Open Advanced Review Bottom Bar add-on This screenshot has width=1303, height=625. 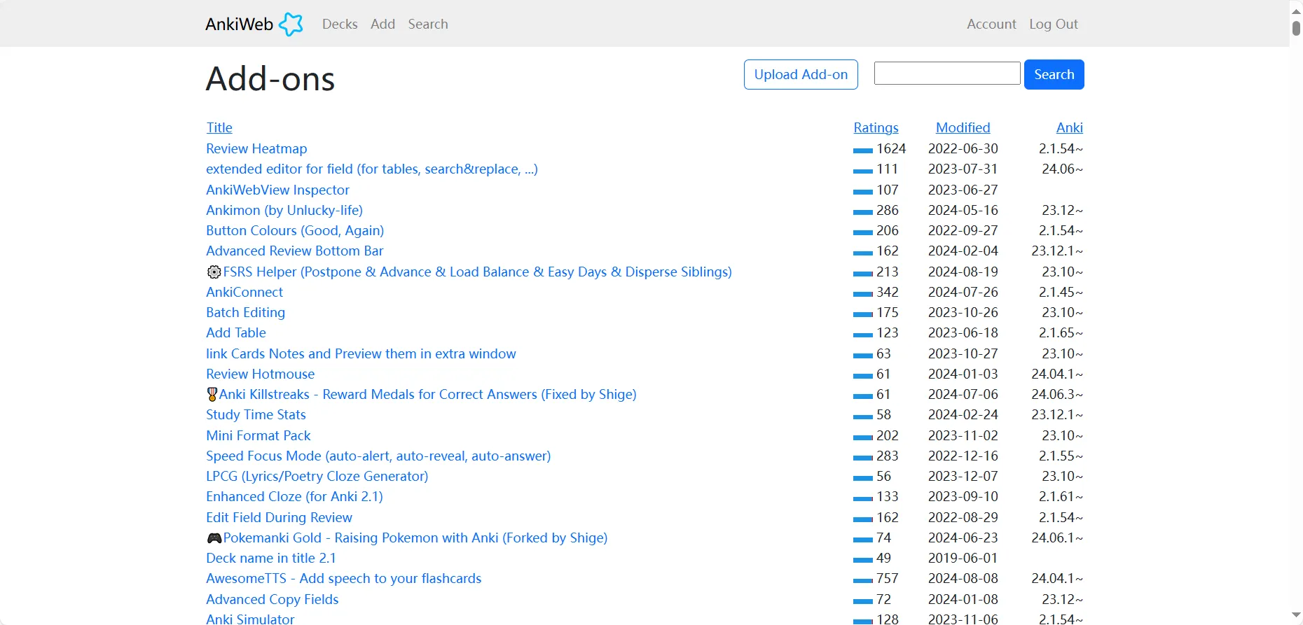point(295,251)
